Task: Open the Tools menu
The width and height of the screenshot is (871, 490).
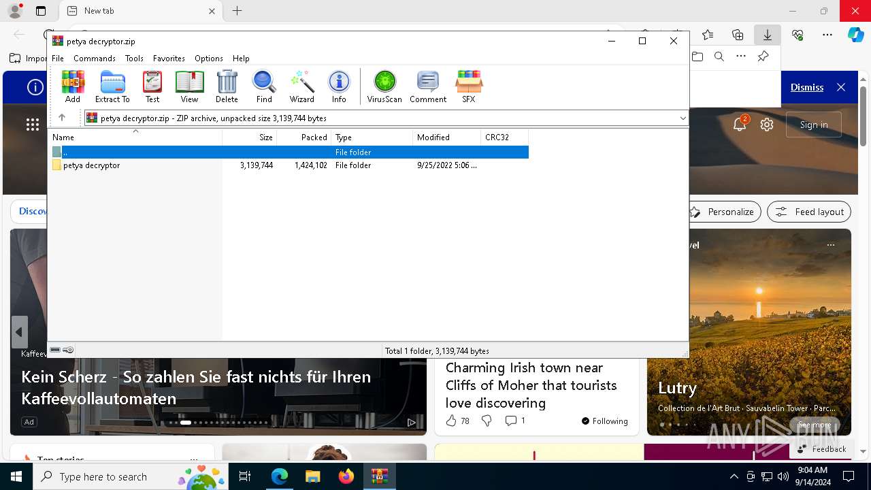Action: click(134, 59)
